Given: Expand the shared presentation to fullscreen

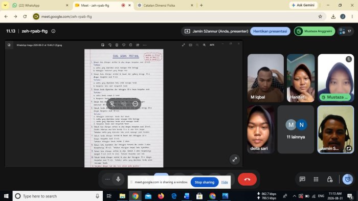Looking at the screenshot, I should click(x=234, y=160).
